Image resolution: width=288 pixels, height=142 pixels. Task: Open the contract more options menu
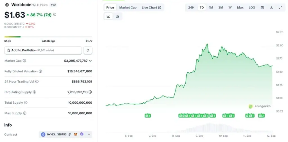(x=89, y=134)
